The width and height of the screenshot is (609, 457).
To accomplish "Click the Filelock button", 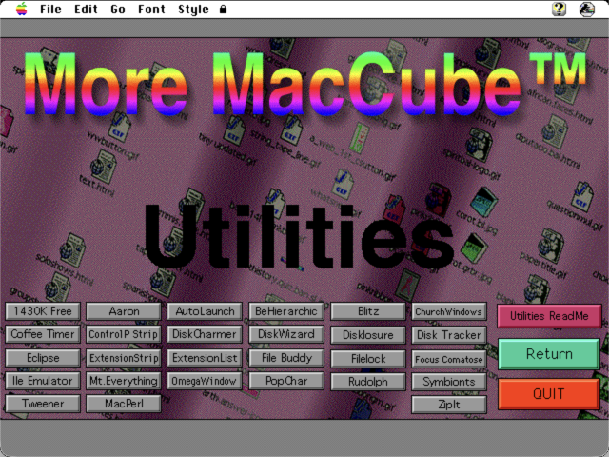I will pos(368,359).
